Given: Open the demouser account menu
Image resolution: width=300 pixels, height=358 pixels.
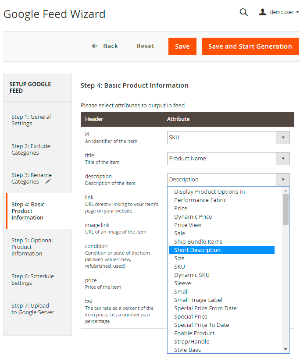Looking at the screenshot, I should click(279, 12).
